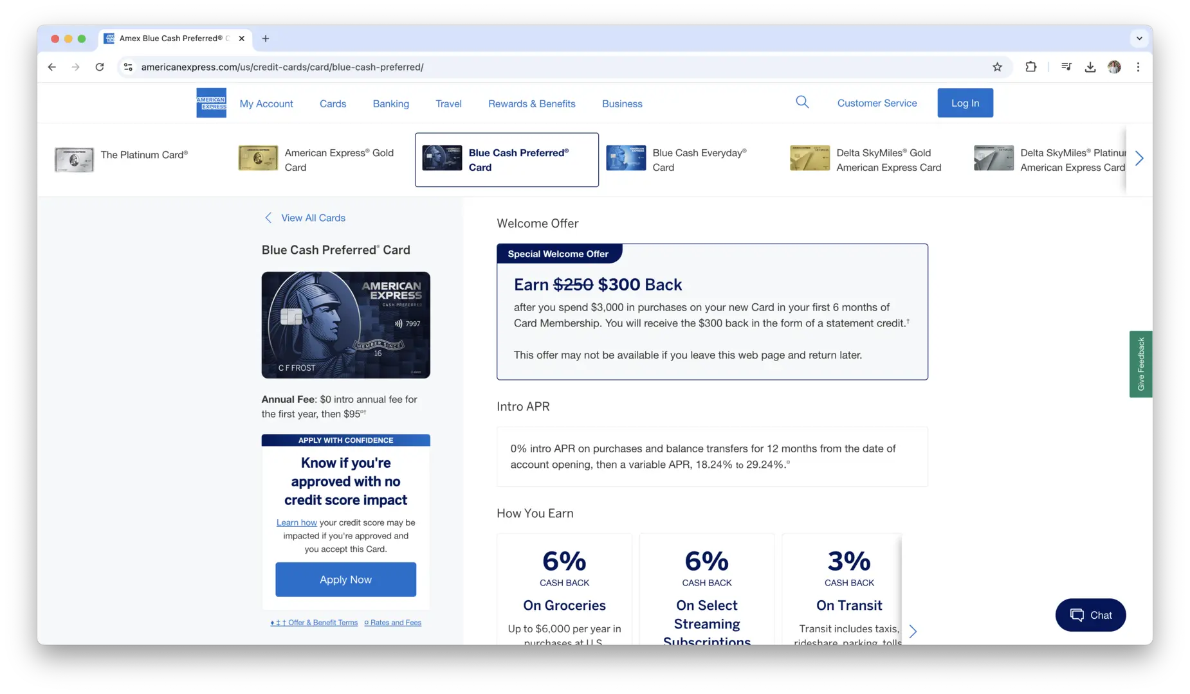The width and height of the screenshot is (1190, 694).
Task: Open the browser extensions menu
Action: click(1030, 67)
